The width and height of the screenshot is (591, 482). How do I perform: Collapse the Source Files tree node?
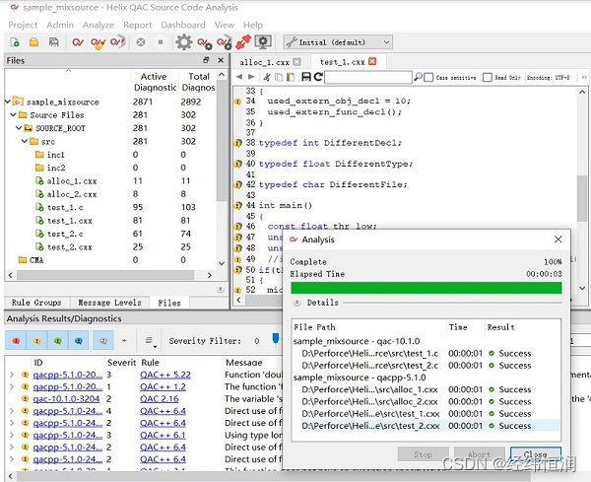(14, 114)
